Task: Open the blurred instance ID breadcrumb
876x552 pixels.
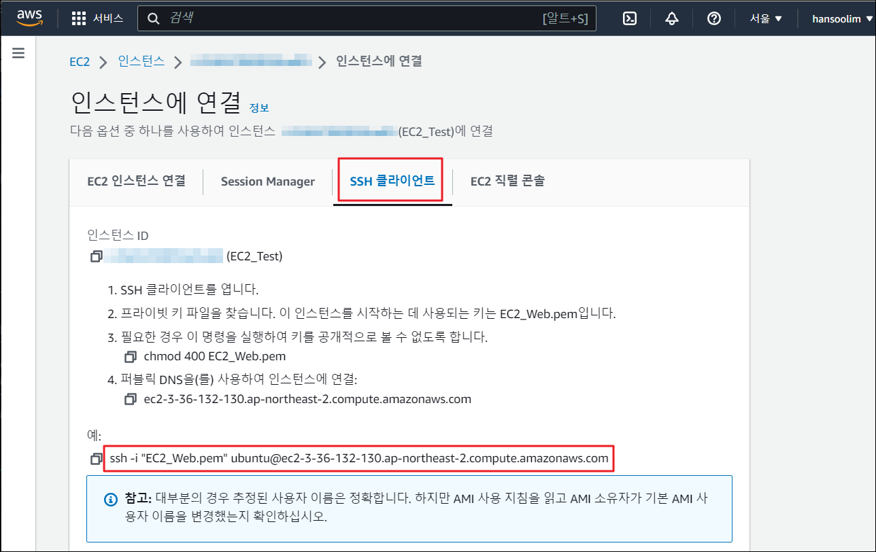Action: [251, 61]
